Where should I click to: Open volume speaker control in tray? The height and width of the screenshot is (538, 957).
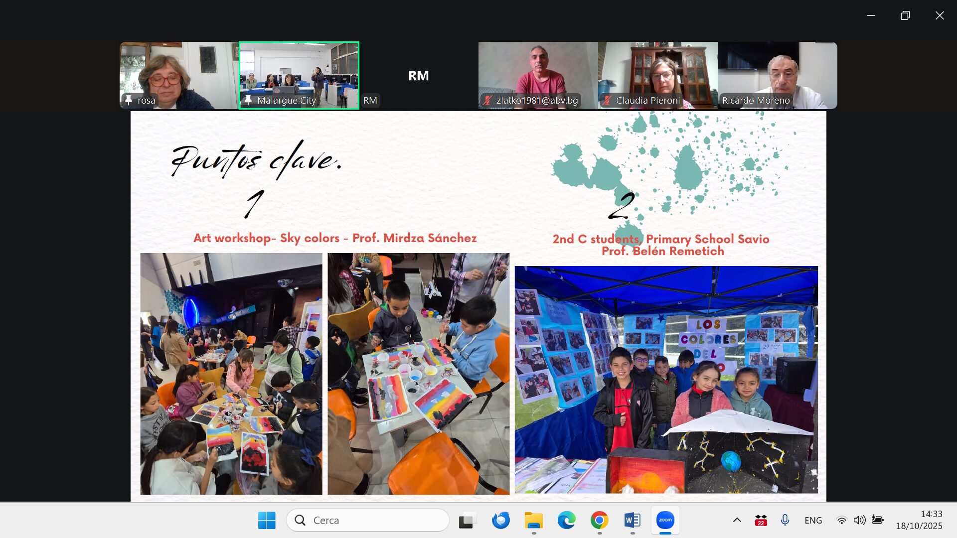859,520
